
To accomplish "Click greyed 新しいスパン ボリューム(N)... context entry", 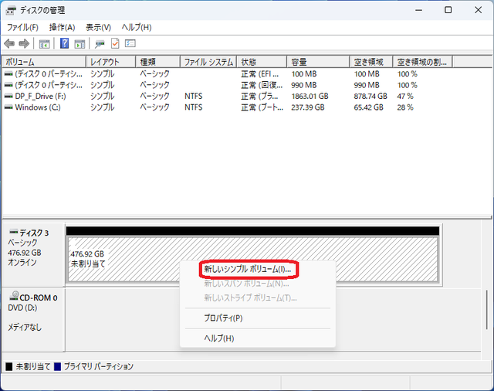I will [246, 284].
